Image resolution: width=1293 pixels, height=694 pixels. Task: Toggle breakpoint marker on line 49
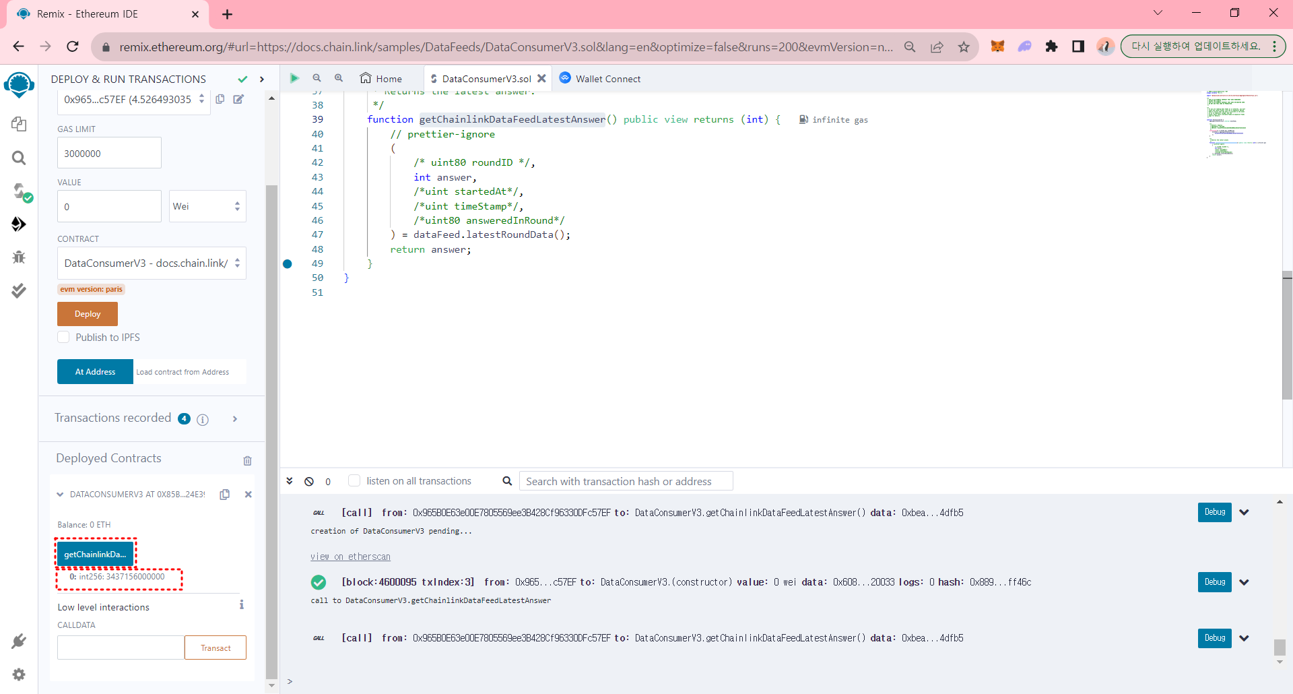coord(288,263)
